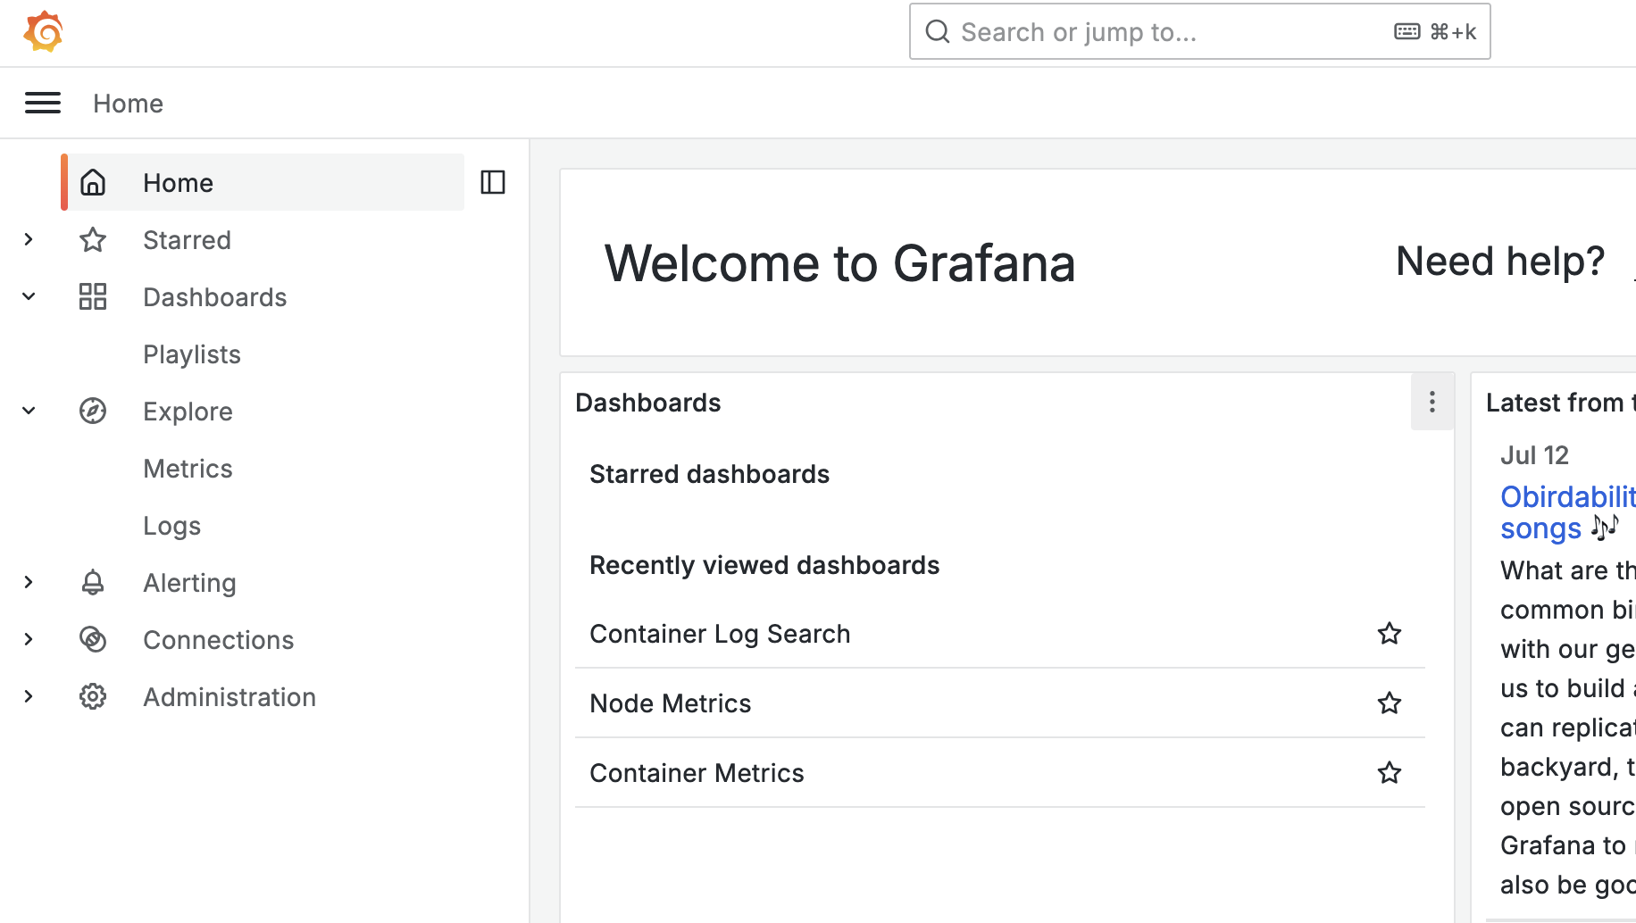Click the keyboard shortcut icon in search
This screenshot has width=1636, height=923.
pos(1407,32)
